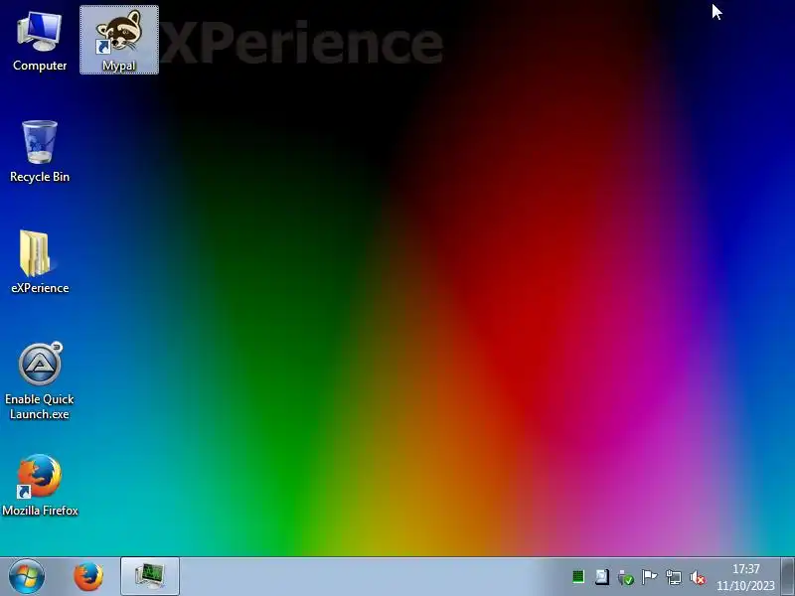Open the Task Manager taskbar button
The height and width of the screenshot is (596, 795).
coord(150,576)
